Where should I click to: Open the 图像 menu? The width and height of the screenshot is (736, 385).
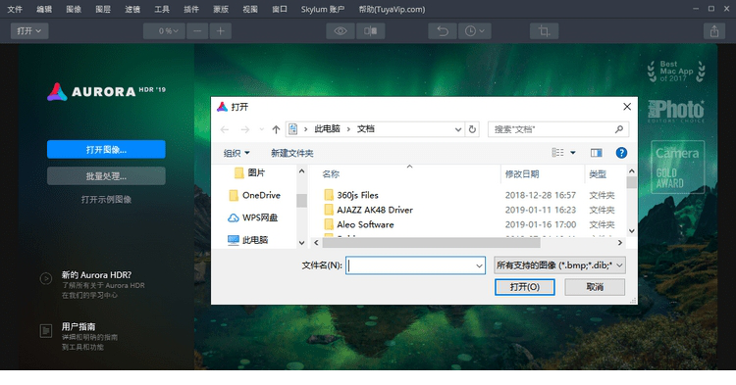point(74,10)
